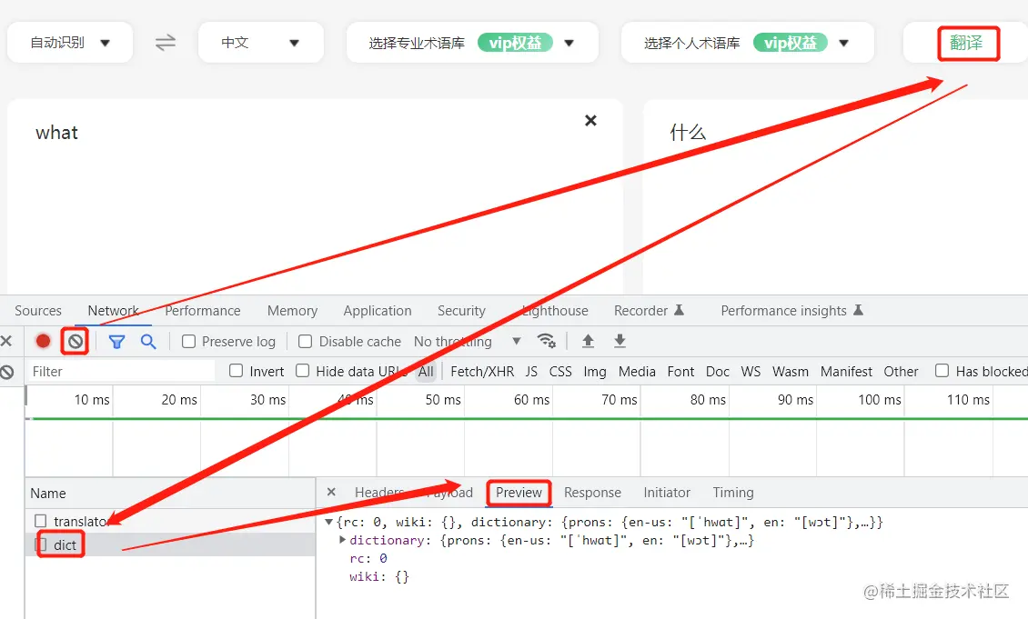Filter requests by CSS type
This screenshot has width=1028, height=619.
560,372
